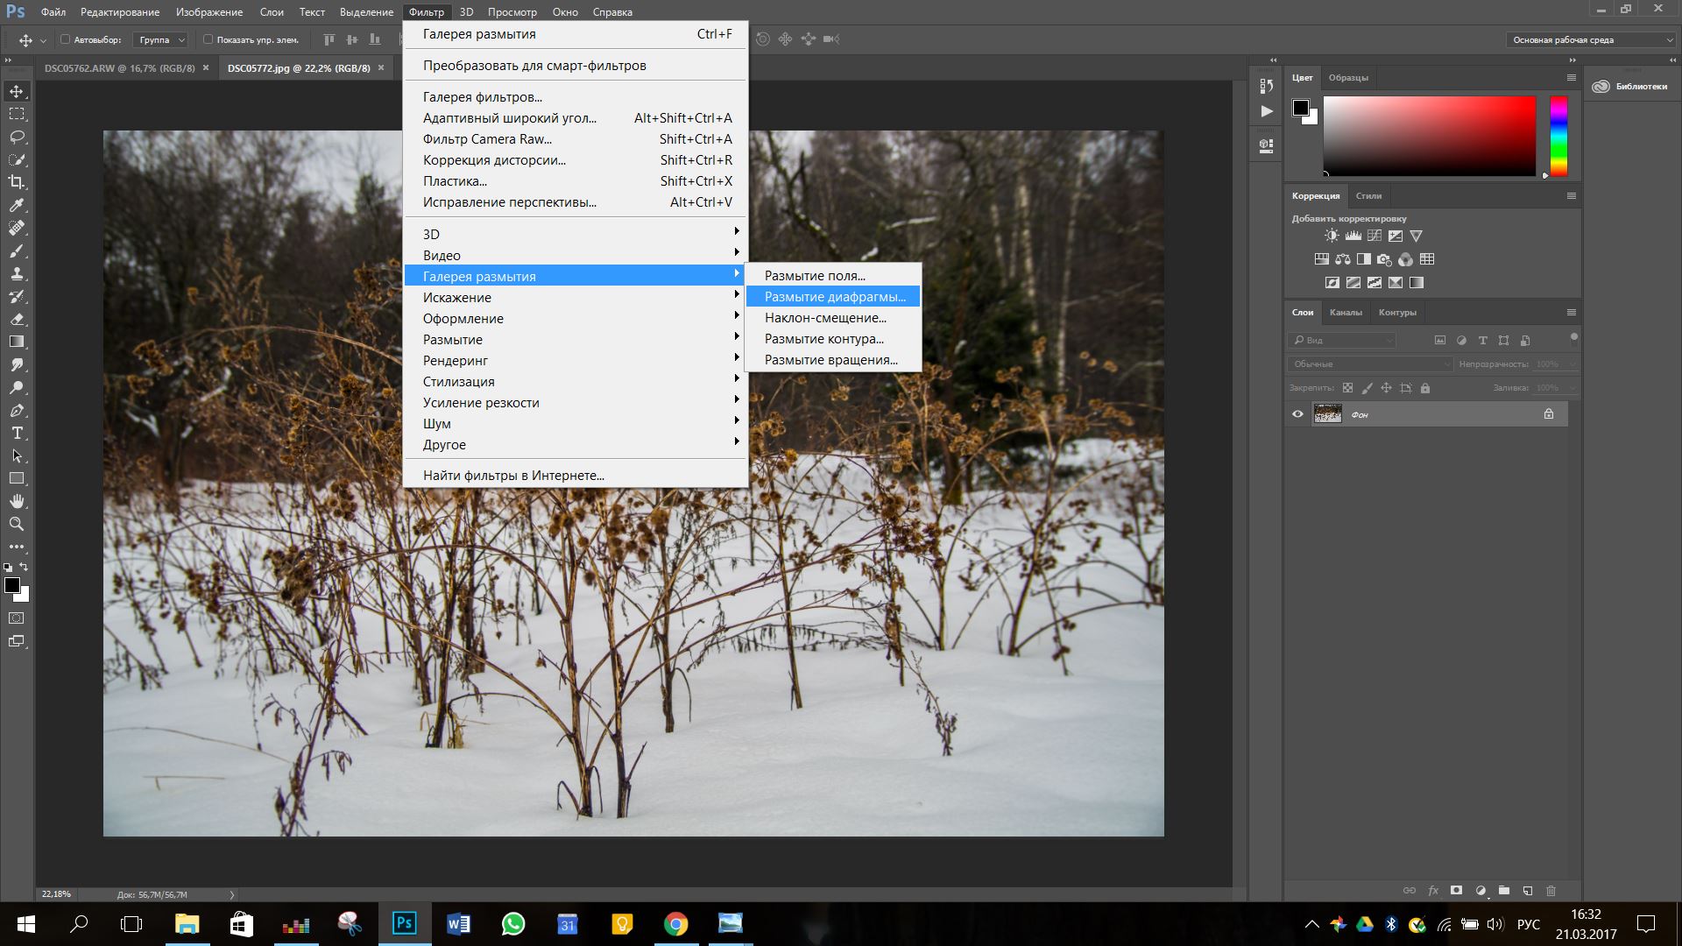Add a layer mask

1456,891
